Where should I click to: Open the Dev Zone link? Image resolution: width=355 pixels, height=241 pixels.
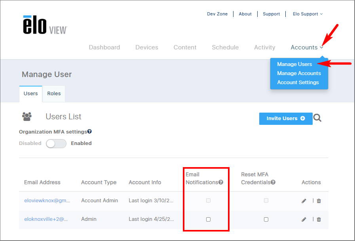[217, 14]
